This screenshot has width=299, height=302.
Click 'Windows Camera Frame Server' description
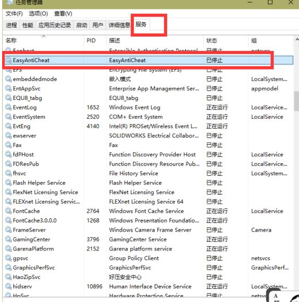(150, 230)
